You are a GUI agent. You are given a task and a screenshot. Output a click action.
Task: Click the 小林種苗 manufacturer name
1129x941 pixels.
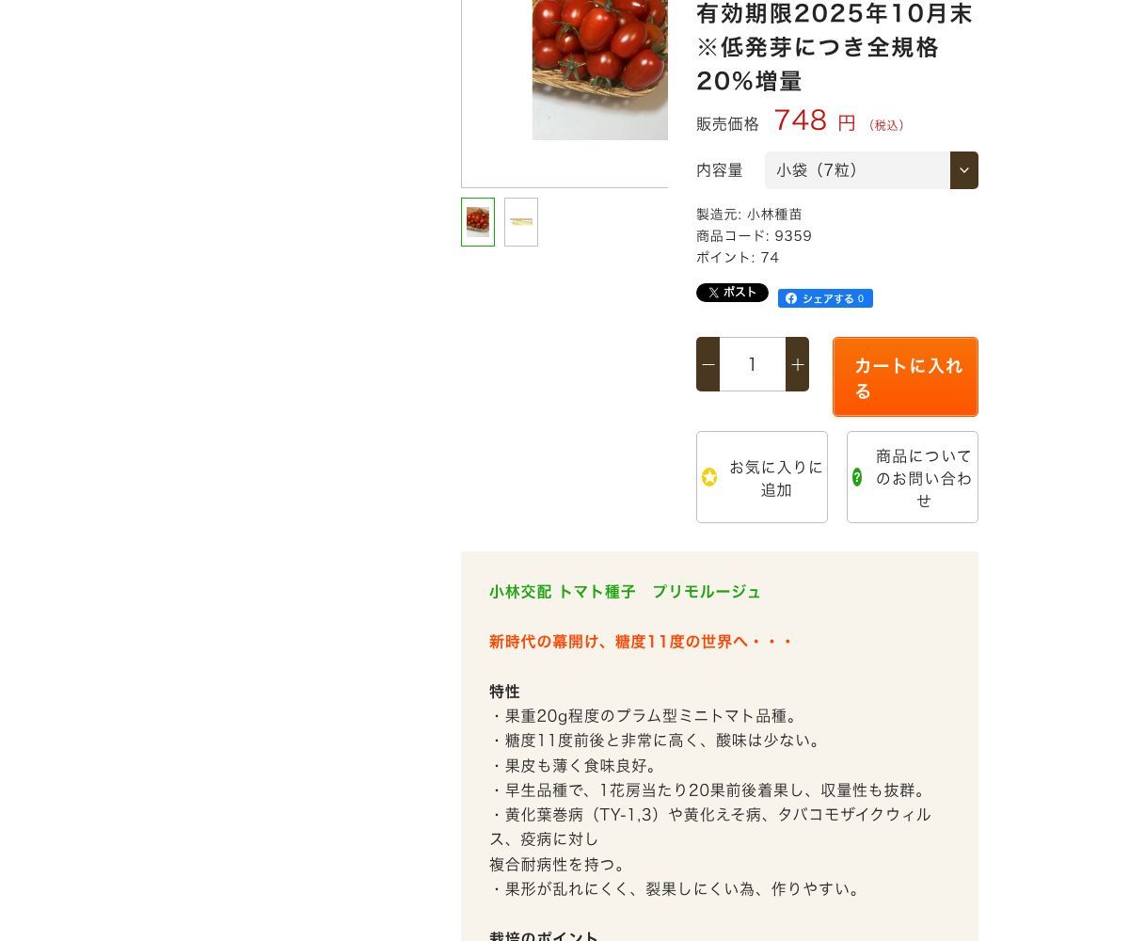[774, 215]
